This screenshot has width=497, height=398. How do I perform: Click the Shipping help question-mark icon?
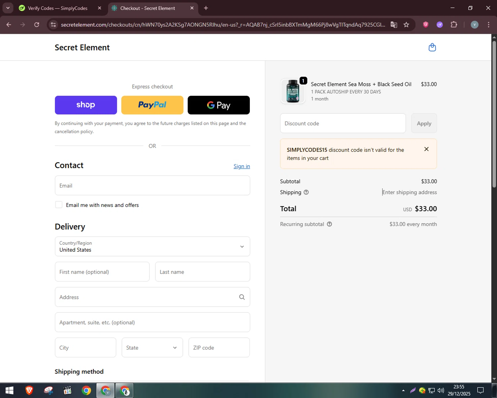[306, 192]
